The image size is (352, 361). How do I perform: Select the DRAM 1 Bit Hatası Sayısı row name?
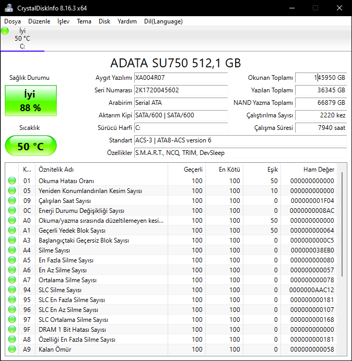(72, 330)
